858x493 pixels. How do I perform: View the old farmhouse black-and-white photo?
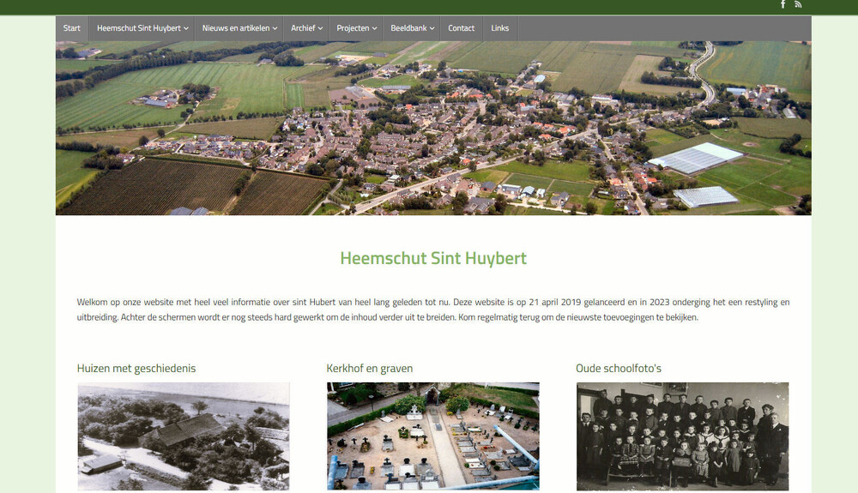tap(184, 436)
